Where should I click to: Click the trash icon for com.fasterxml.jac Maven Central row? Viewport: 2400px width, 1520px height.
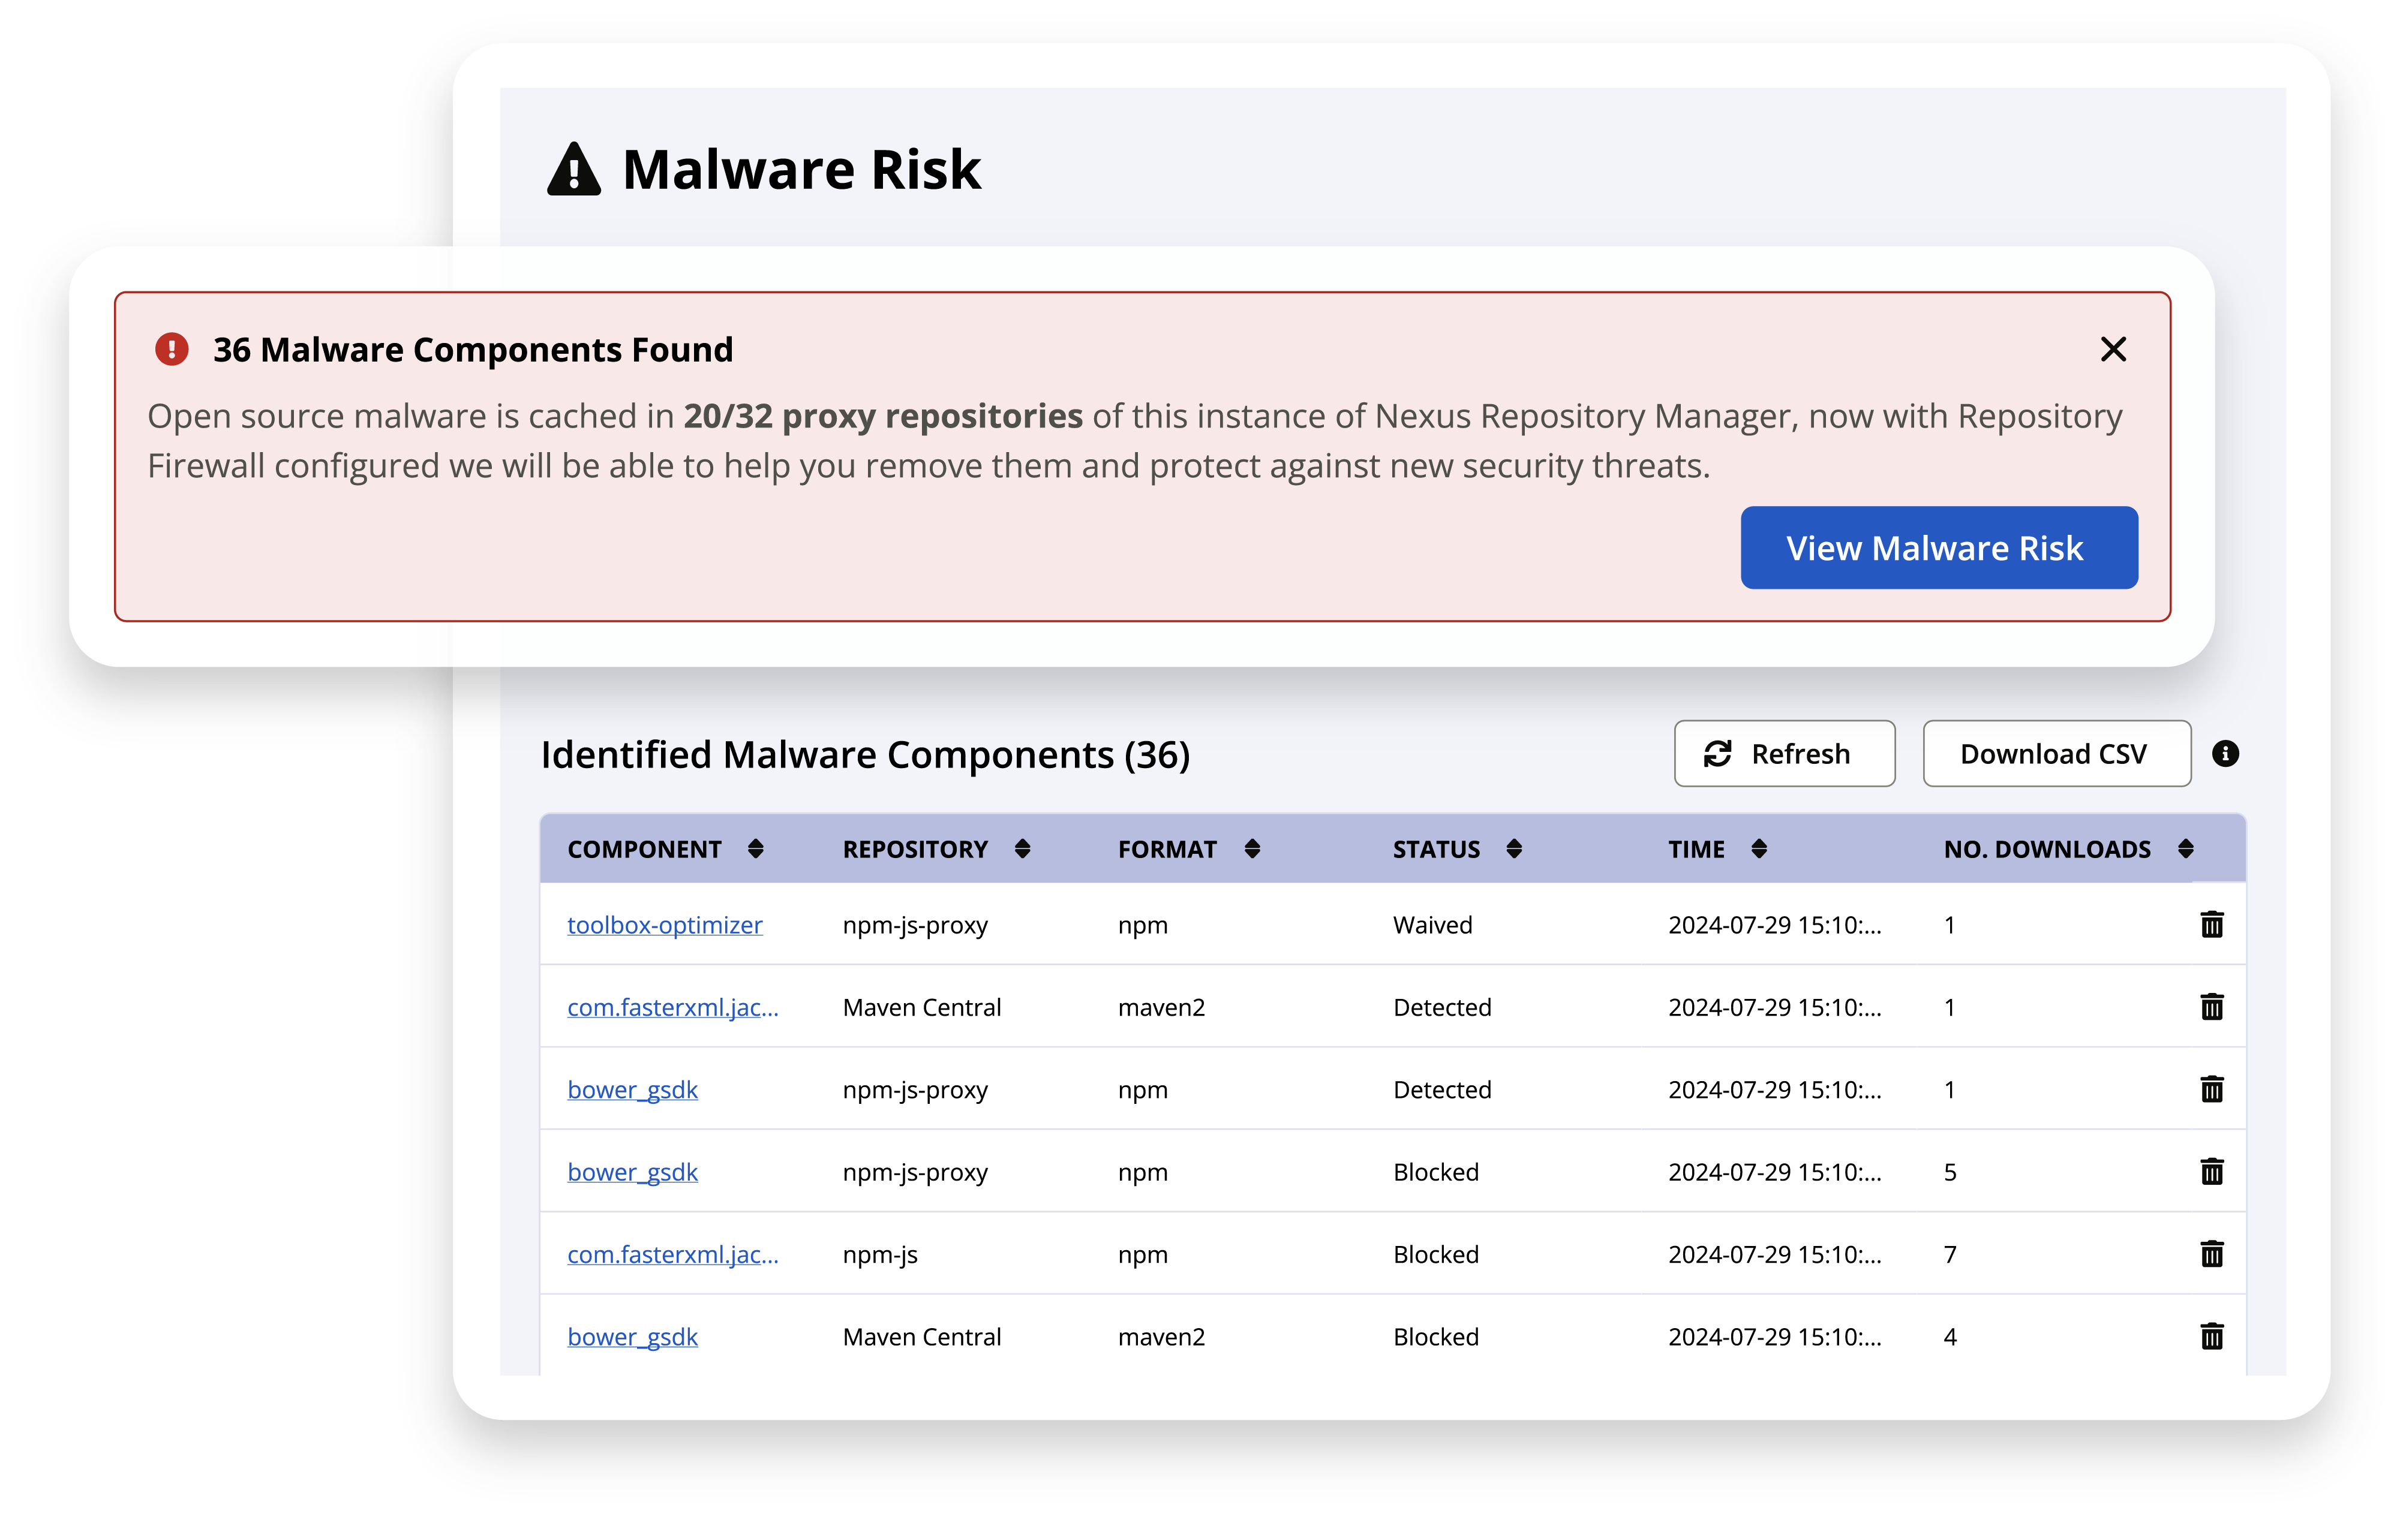point(2213,1007)
